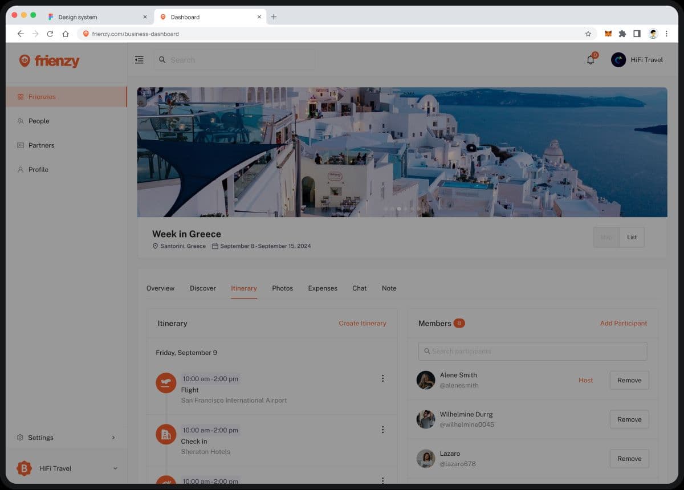Viewport: 684px width, 490px height.
Task: Remove Wilhelmine Durrg from members
Action: click(629, 419)
